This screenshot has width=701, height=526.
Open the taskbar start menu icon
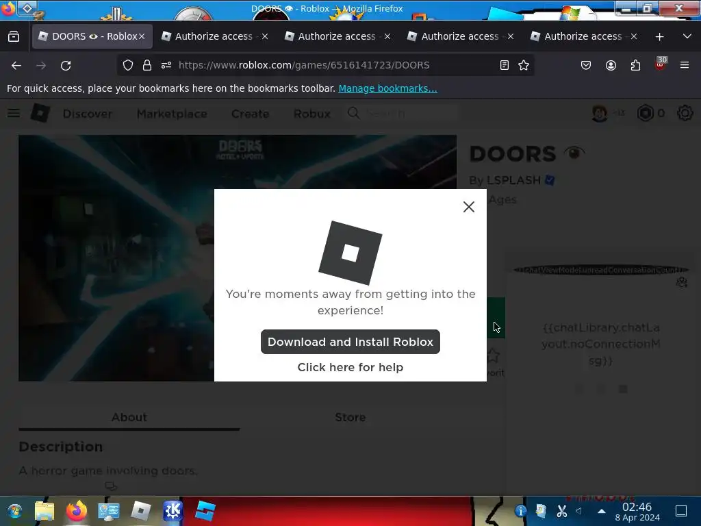15,511
